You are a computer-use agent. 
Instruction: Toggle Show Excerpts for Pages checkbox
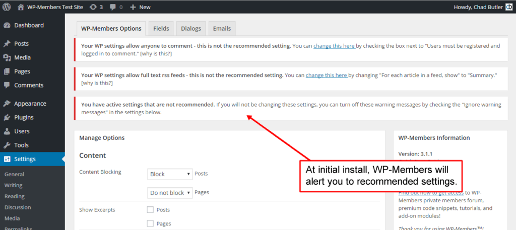tap(150, 223)
